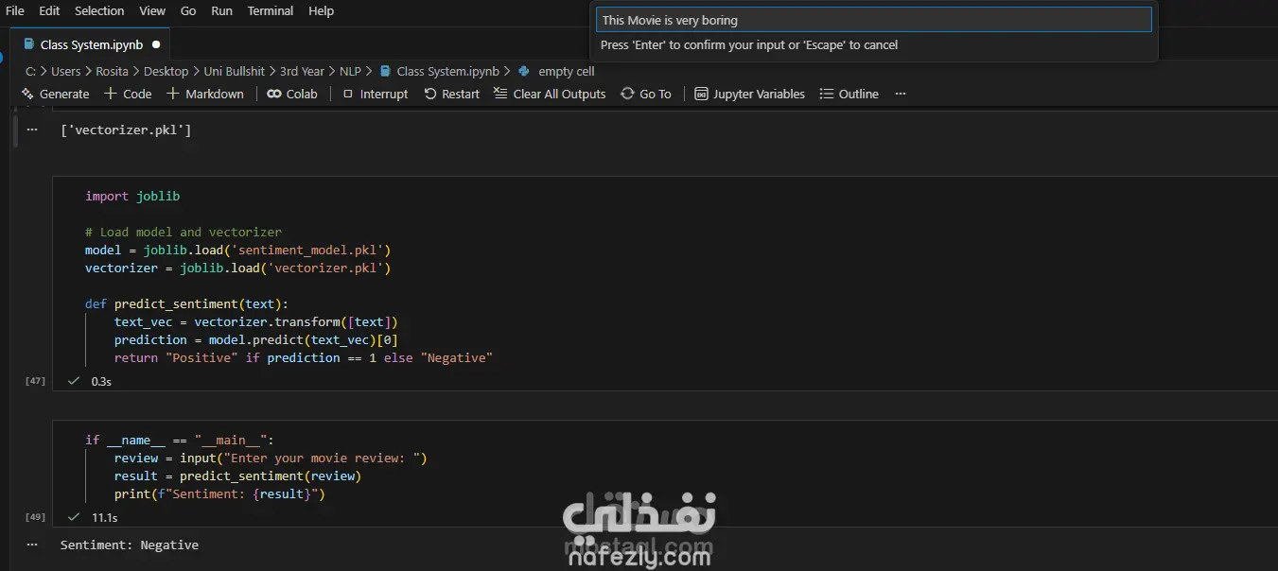Click the Users breadcrumb segment
The image size is (1278, 571).
(66, 71)
